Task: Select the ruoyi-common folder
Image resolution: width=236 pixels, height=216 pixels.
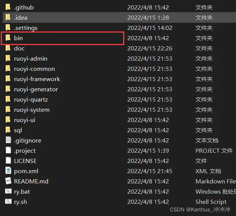Action: (34, 69)
